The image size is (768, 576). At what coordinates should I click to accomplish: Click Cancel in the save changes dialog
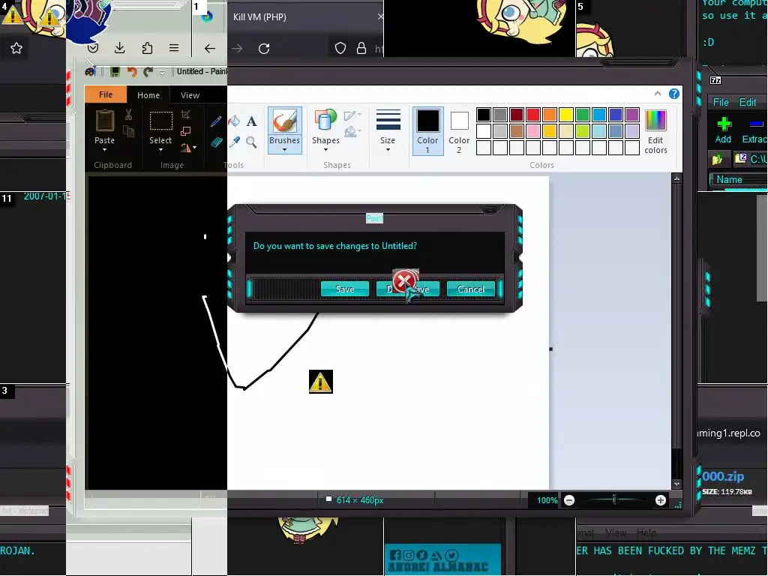click(471, 289)
